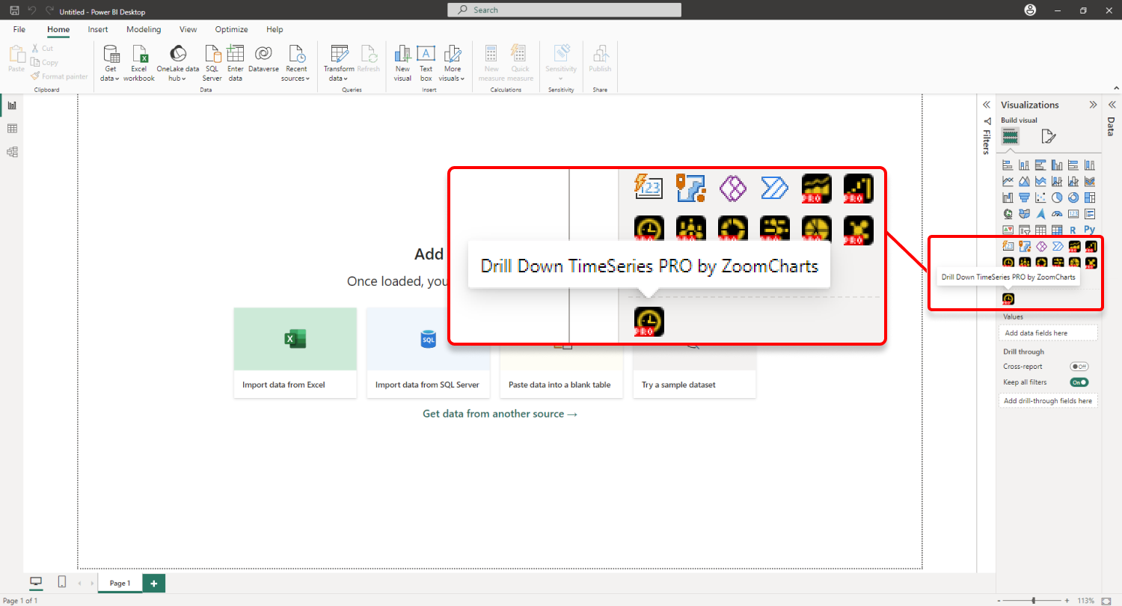
Task: Click the Save icon in title bar
Action: 14,11
